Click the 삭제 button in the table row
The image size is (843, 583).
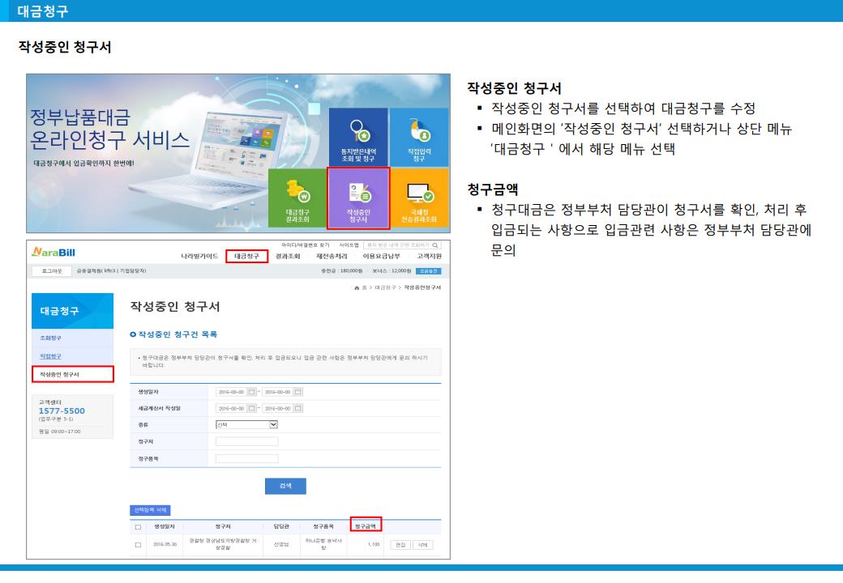pyautogui.click(x=422, y=545)
